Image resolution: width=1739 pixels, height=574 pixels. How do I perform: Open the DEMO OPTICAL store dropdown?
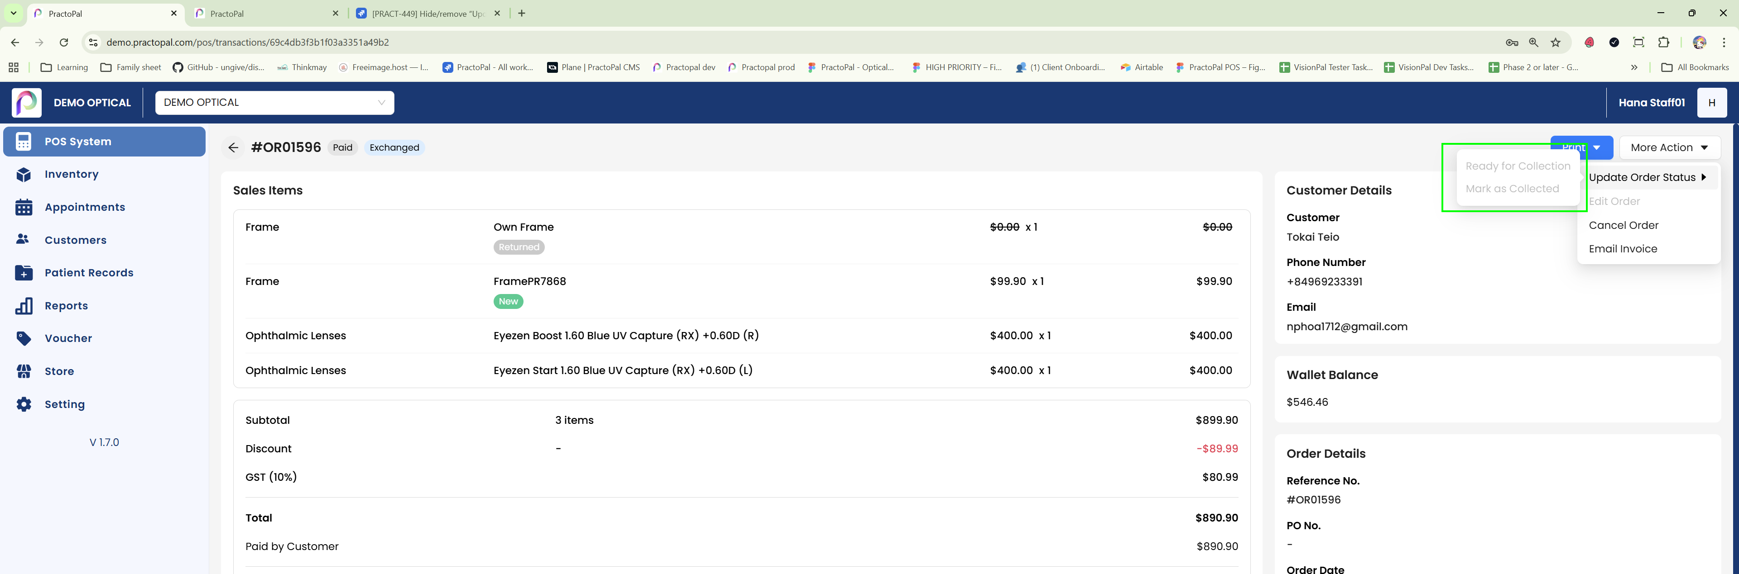click(274, 103)
